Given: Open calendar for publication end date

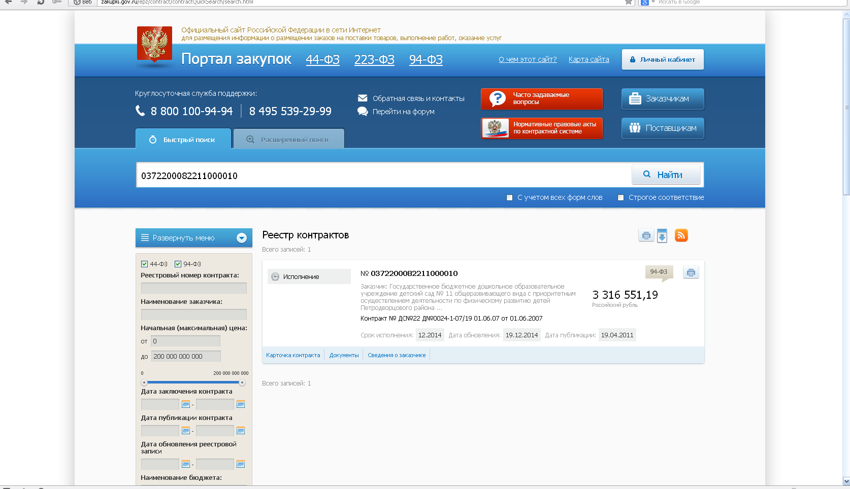Looking at the screenshot, I should (241, 431).
